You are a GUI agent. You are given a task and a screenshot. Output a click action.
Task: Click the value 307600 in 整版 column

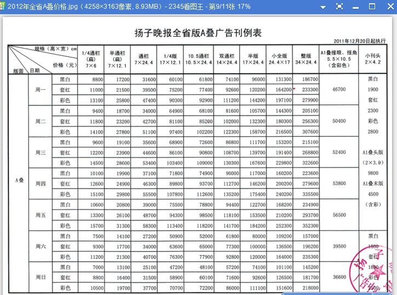point(310,132)
